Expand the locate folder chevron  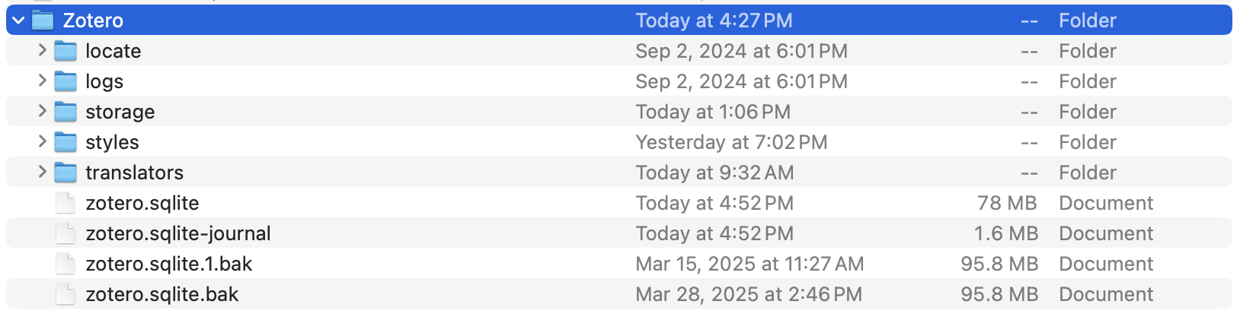point(43,50)
